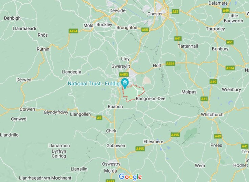
Task: Click the A483 road shield near Gwersyllt
Action: [x=124, y=75]
